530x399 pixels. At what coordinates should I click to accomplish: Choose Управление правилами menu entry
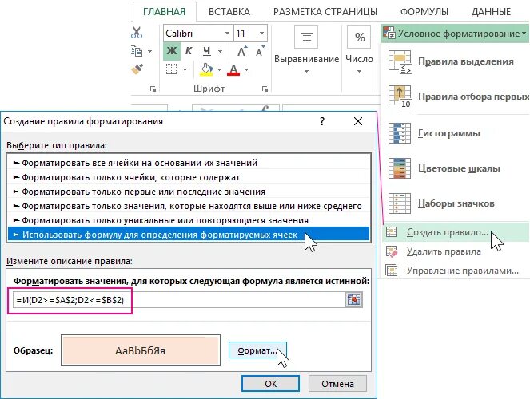click(x=456, y=271)
